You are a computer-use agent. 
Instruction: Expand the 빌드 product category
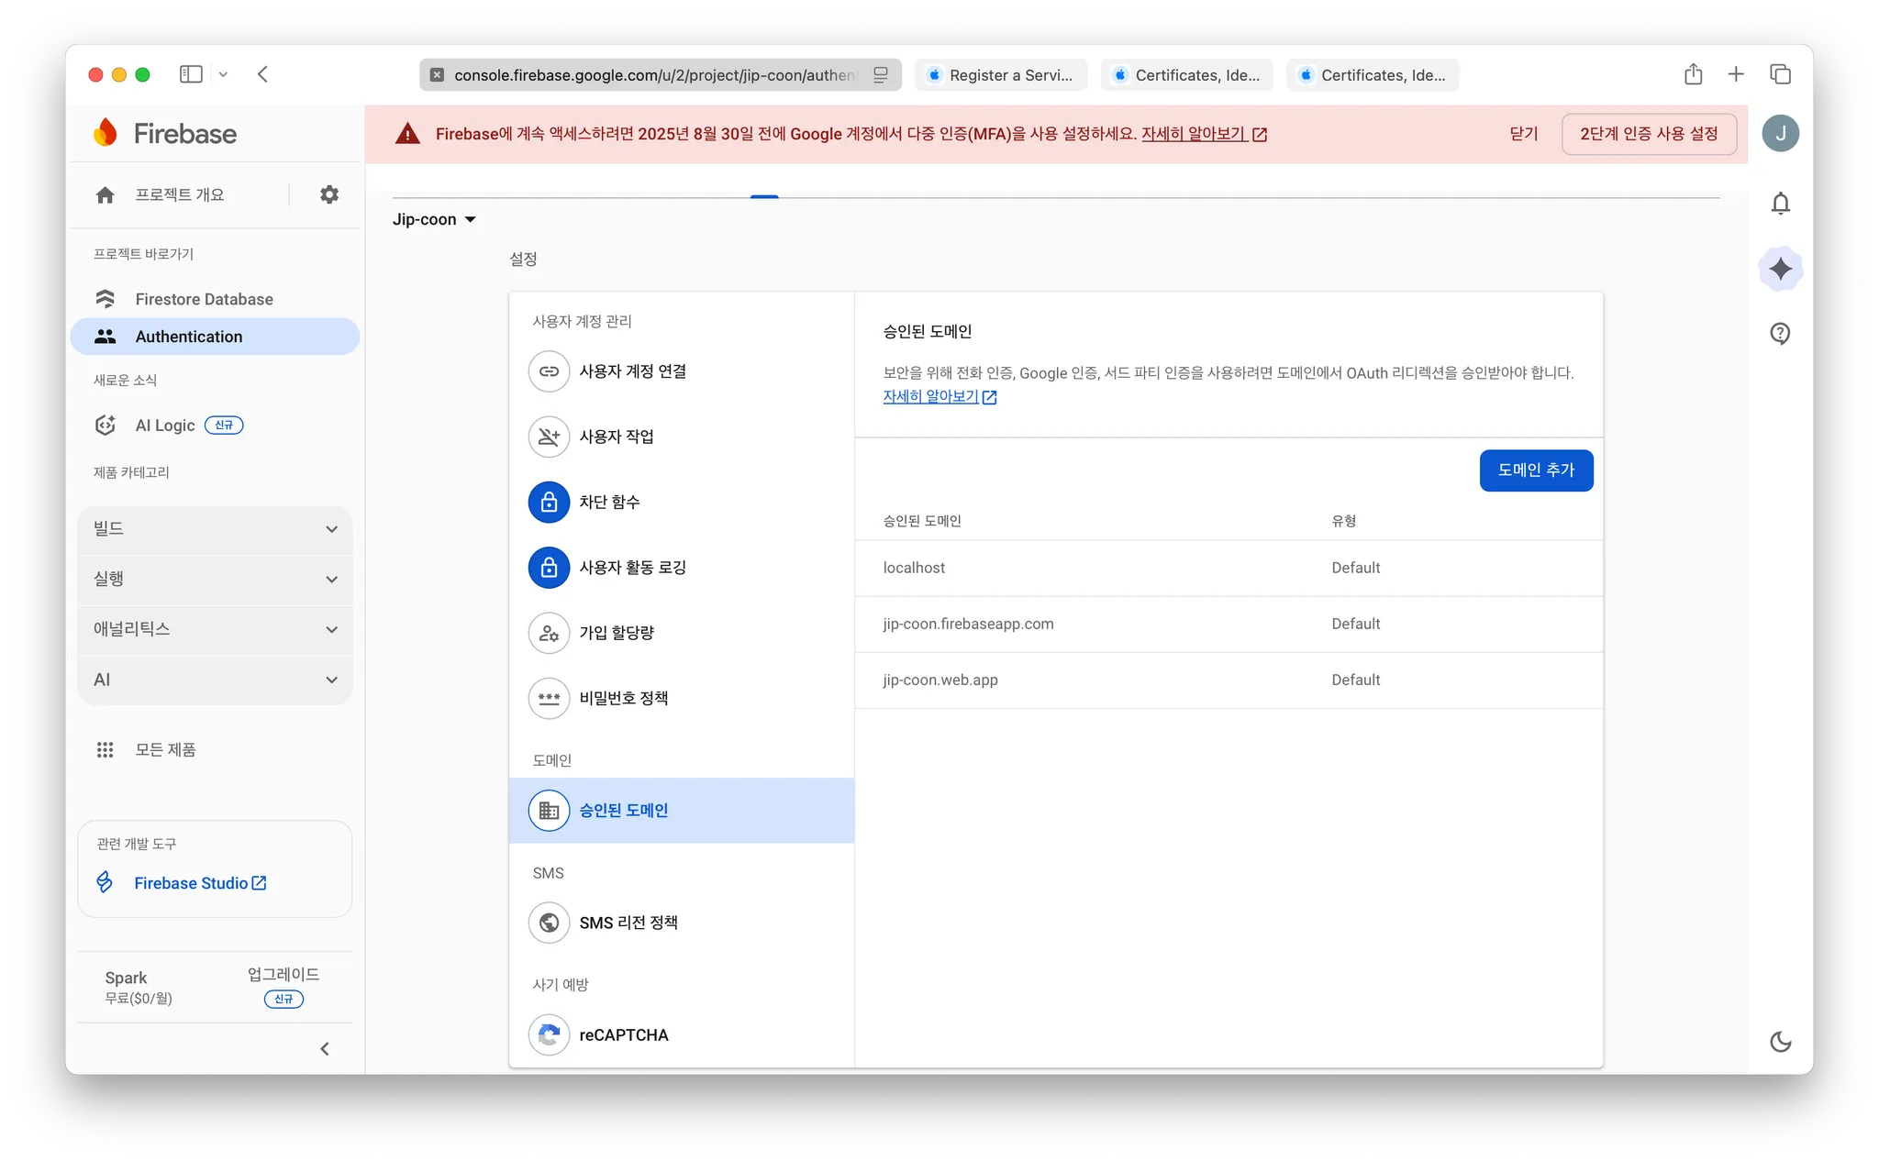(215, 529)
